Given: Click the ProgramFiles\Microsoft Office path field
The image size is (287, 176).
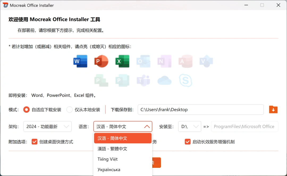Looking at the screenshot, I should click(x=244, y=127).
